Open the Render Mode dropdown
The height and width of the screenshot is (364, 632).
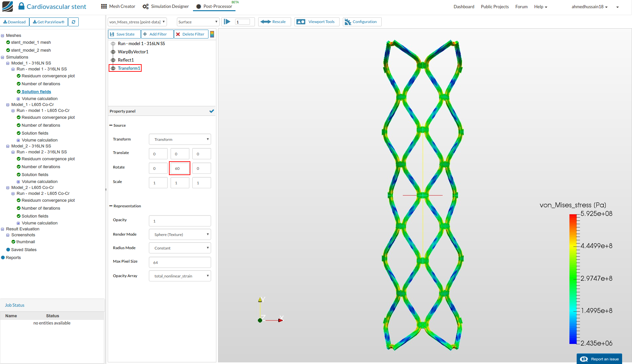tap(179, 234)
